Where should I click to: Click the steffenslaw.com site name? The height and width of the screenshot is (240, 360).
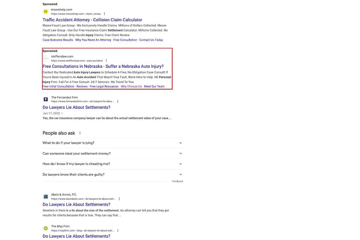point(62,57)
